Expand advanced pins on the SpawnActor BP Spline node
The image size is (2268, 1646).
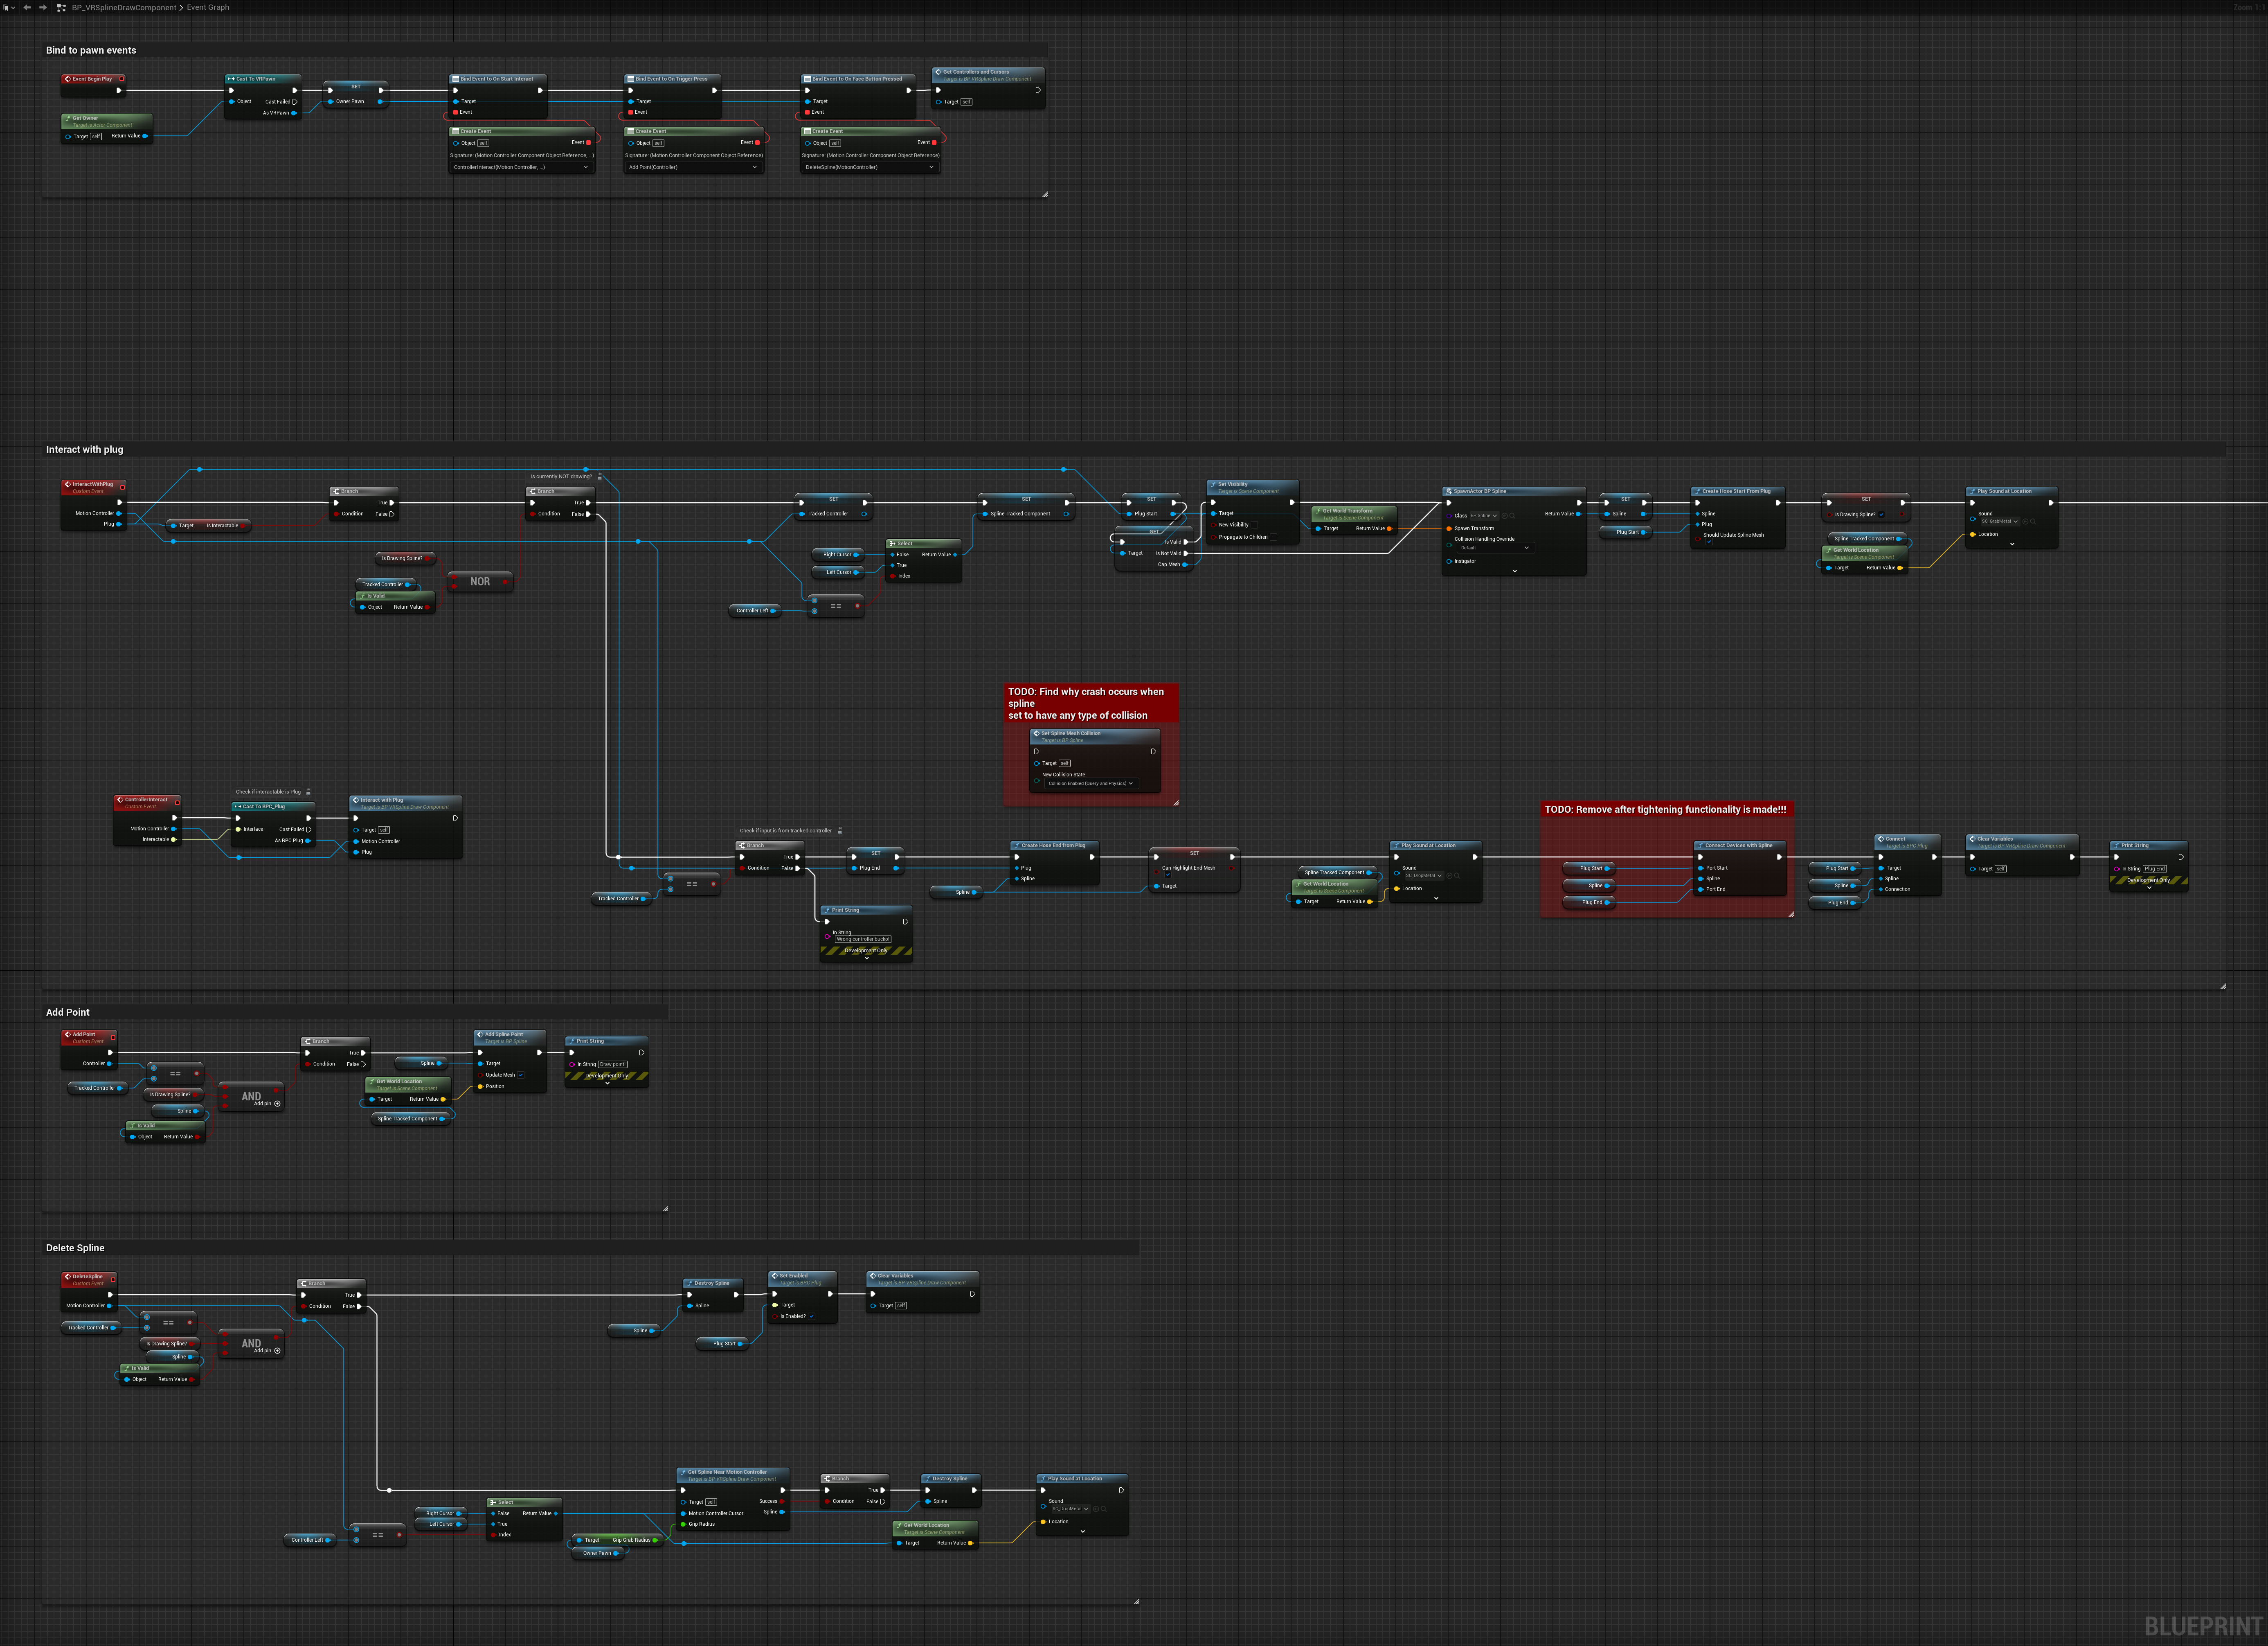(x=1514, y=571)
